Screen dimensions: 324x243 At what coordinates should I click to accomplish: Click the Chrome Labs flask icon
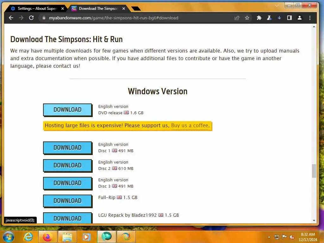tap(269, 18)
